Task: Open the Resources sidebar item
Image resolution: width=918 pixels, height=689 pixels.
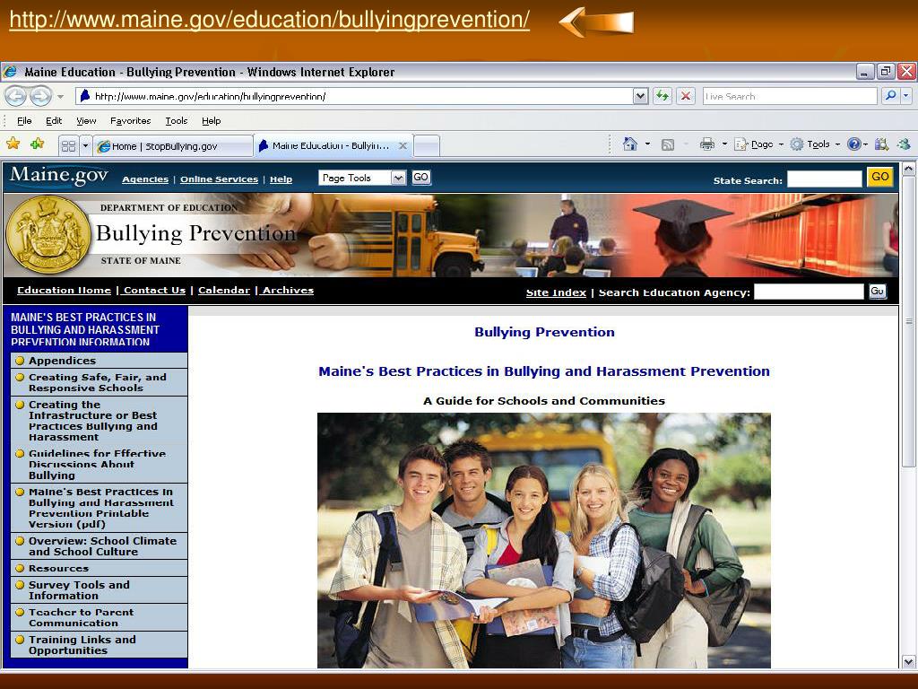Action: click(100, 568)
